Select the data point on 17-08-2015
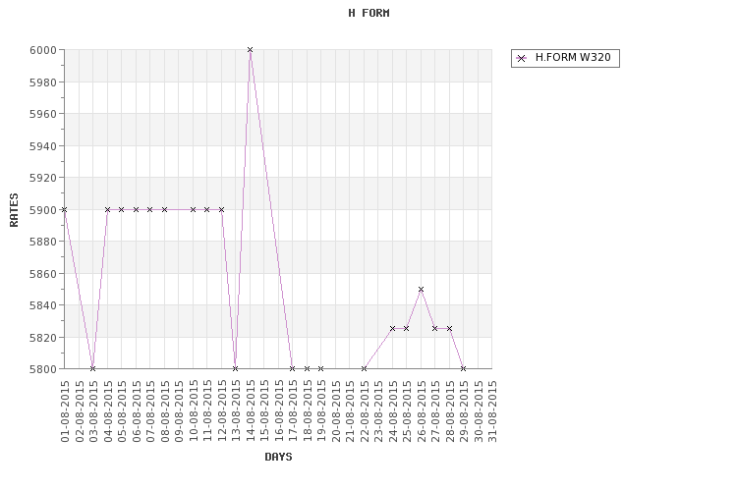Viewport: 737px width, 491px height. pyautogui.click(x=293, y=369)
